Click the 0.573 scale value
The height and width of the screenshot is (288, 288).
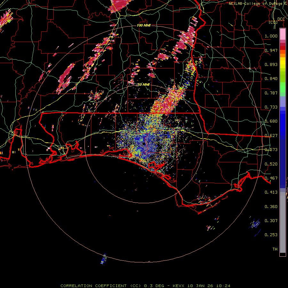271,150
